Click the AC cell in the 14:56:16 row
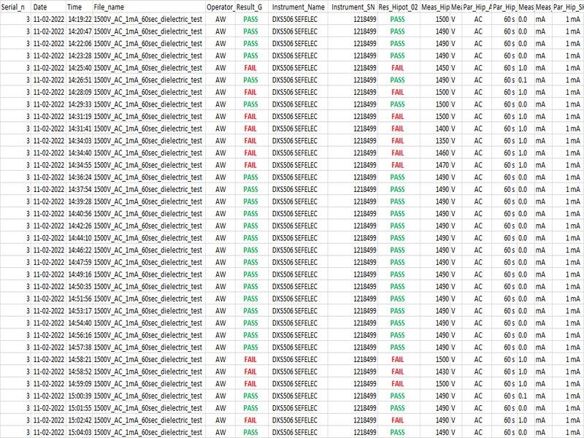Viewport: 584px width, 438px height. (x=478, y=335)
